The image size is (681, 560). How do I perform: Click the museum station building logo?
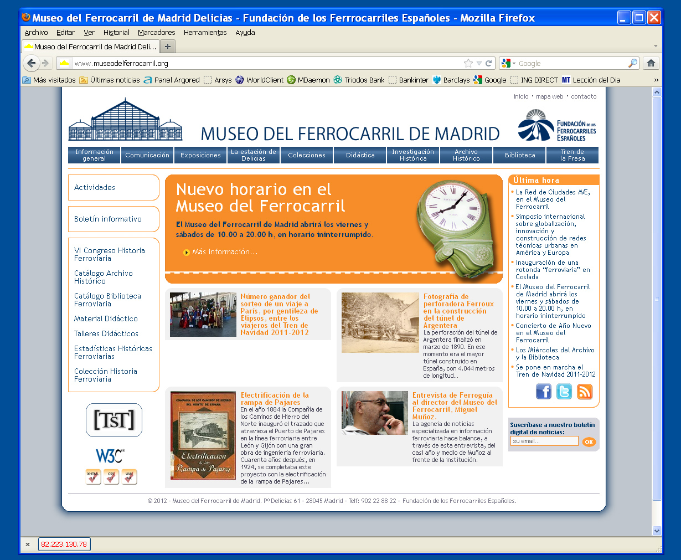125,120
